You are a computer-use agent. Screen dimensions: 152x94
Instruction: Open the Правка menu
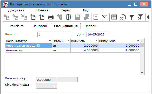42,10
